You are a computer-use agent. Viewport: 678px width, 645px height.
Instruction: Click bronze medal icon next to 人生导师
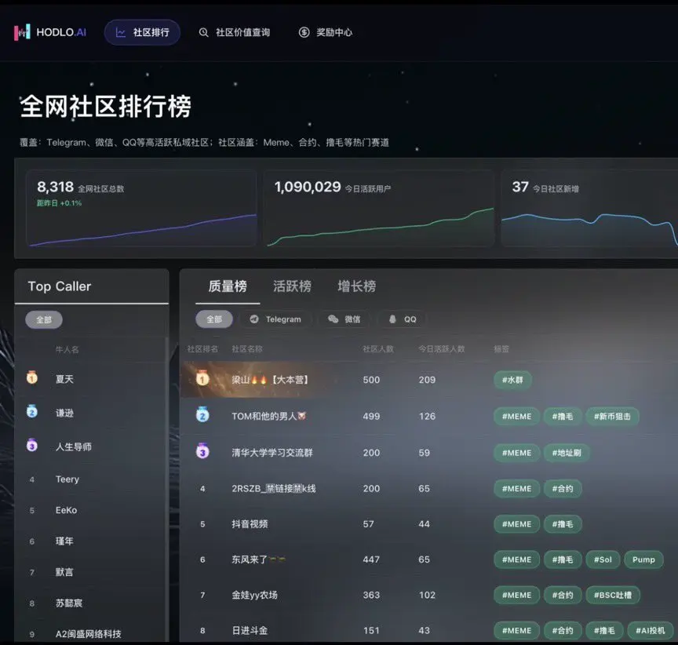point(32,445)
